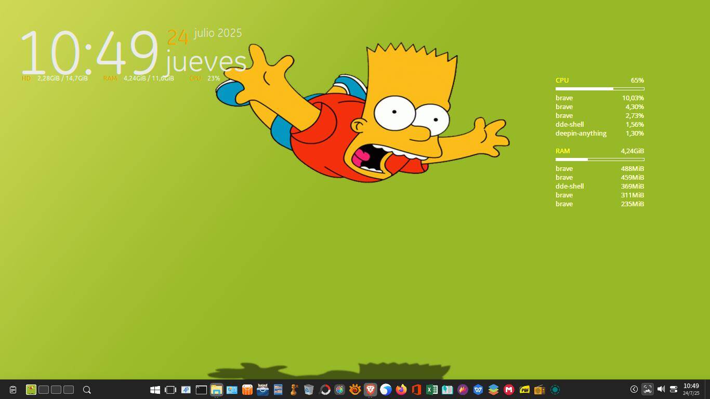This screenshot has height=399, width=710.
Task: Open the clipboard manager in the taskbar
Action: 13,390
